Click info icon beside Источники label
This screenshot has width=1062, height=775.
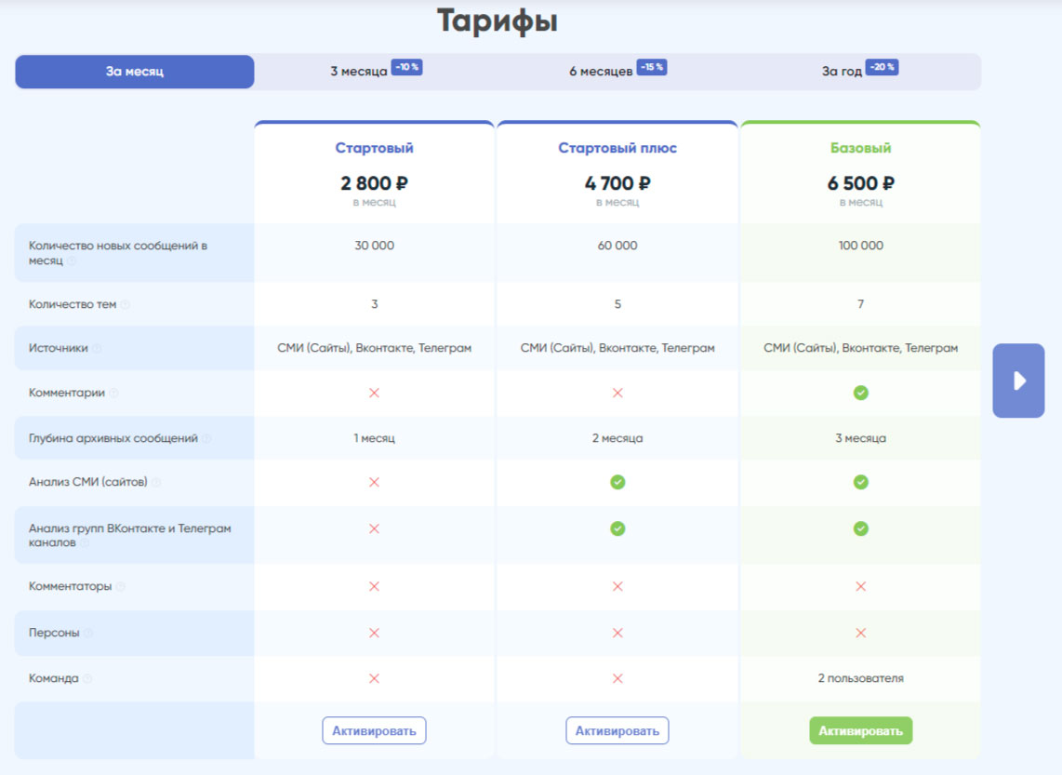(x=97, y=349)
